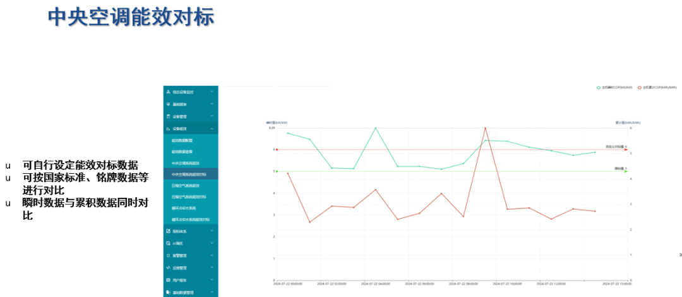The height and width of the screenshot is (297, 682).
Task: Go to 循环冷却水系统 submenu entry
Action: (x=184, y=208)
